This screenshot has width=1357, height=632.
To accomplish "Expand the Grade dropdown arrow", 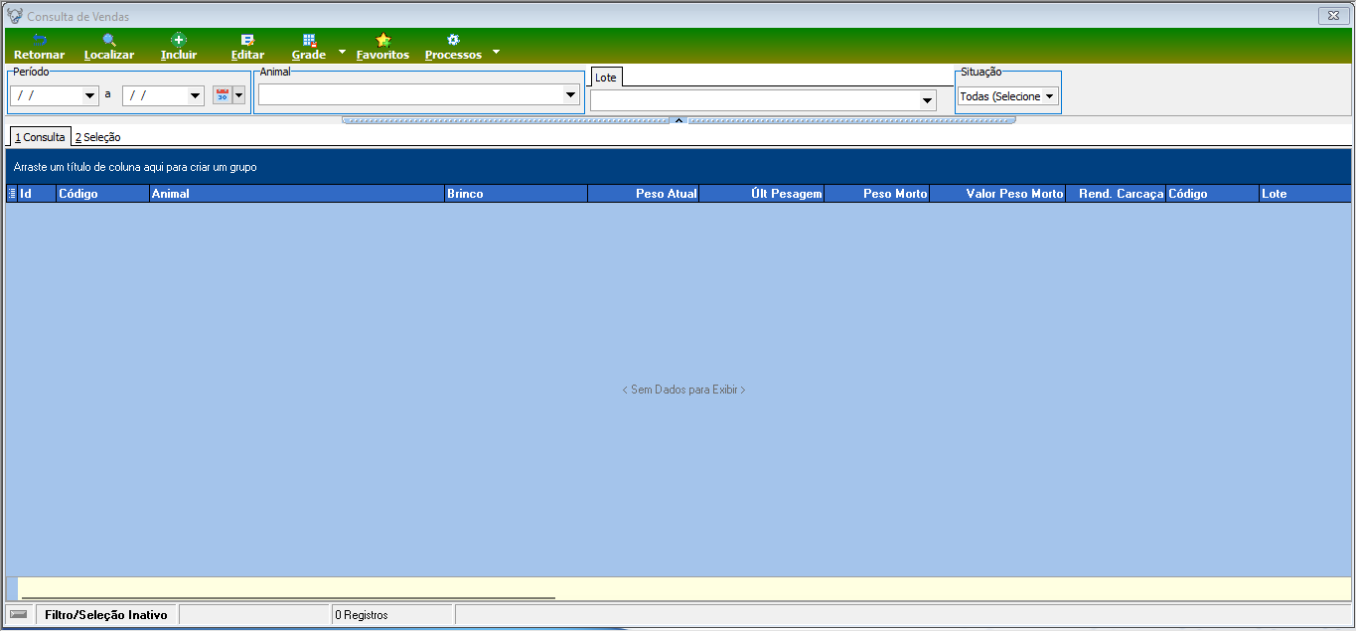I will pos(342,52).
